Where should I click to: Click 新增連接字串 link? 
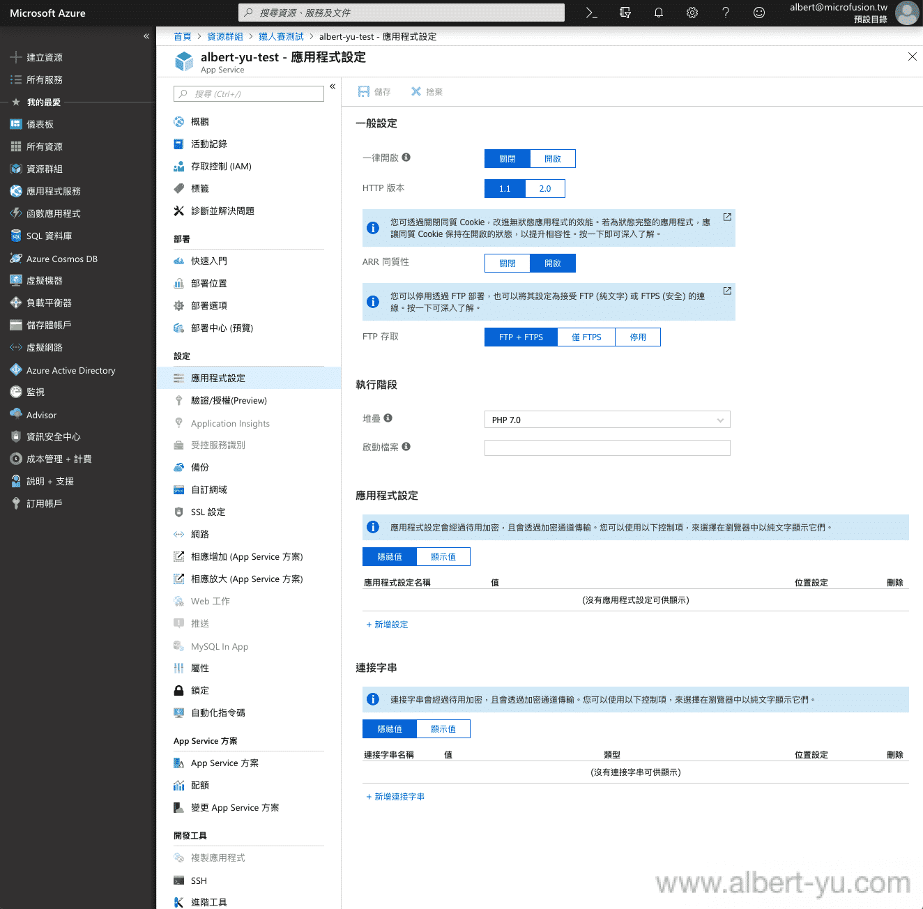(x=396, y=797)
